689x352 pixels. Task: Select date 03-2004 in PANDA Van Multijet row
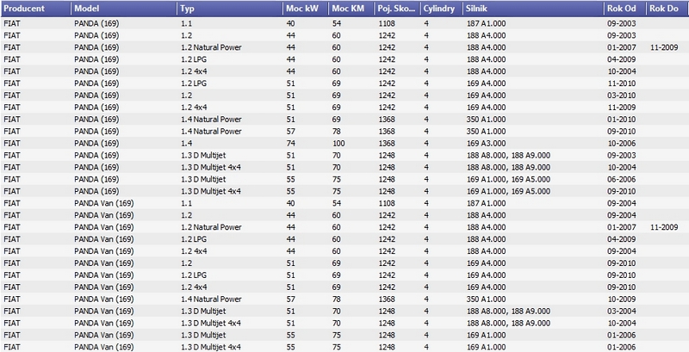click(621, 312)
